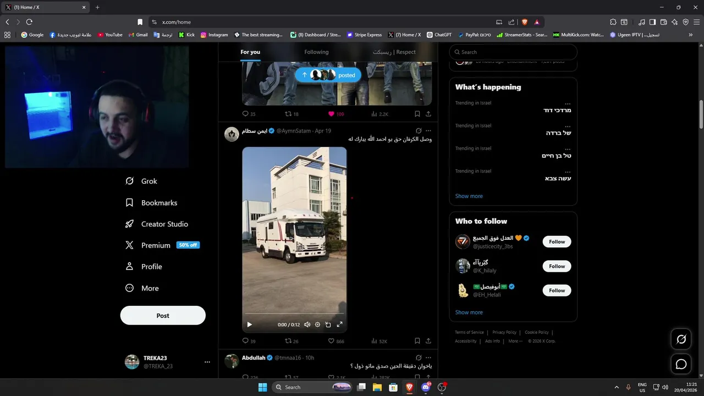The image size is (704, 396).
Task: Seek on the truck video progress bar
Action: click(x=294, y=314)
